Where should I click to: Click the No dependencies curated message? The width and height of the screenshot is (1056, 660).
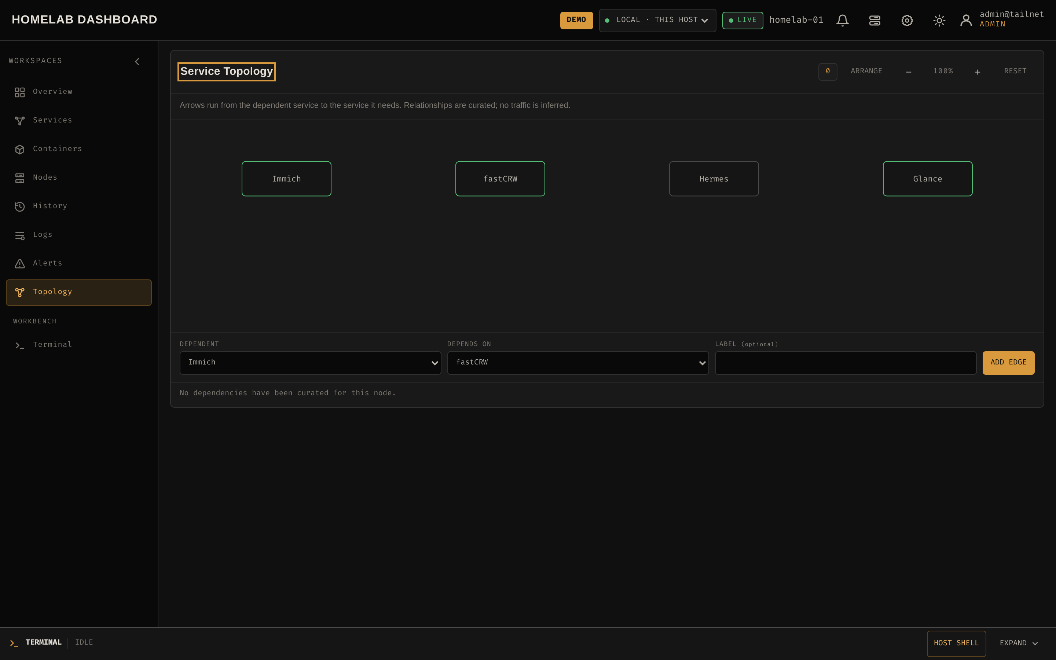(x=287, y=393)
